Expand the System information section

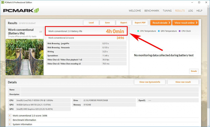coord(10,124)
